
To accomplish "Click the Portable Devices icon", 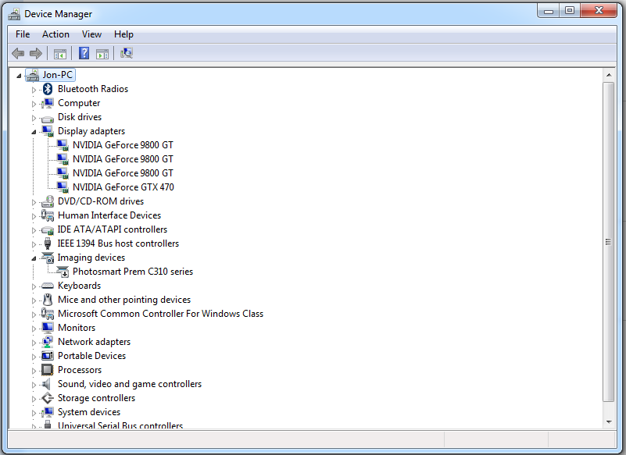I will click(x=48, y=356).
